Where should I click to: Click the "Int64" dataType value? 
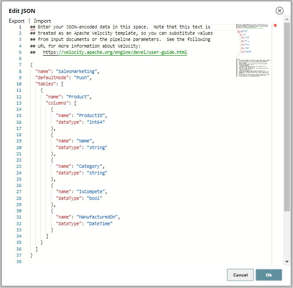(x=96, y=122)
